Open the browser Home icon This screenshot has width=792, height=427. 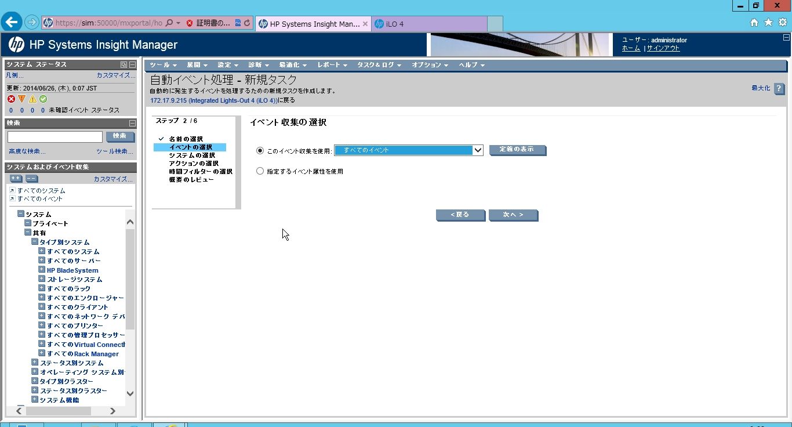pos(754,23)
